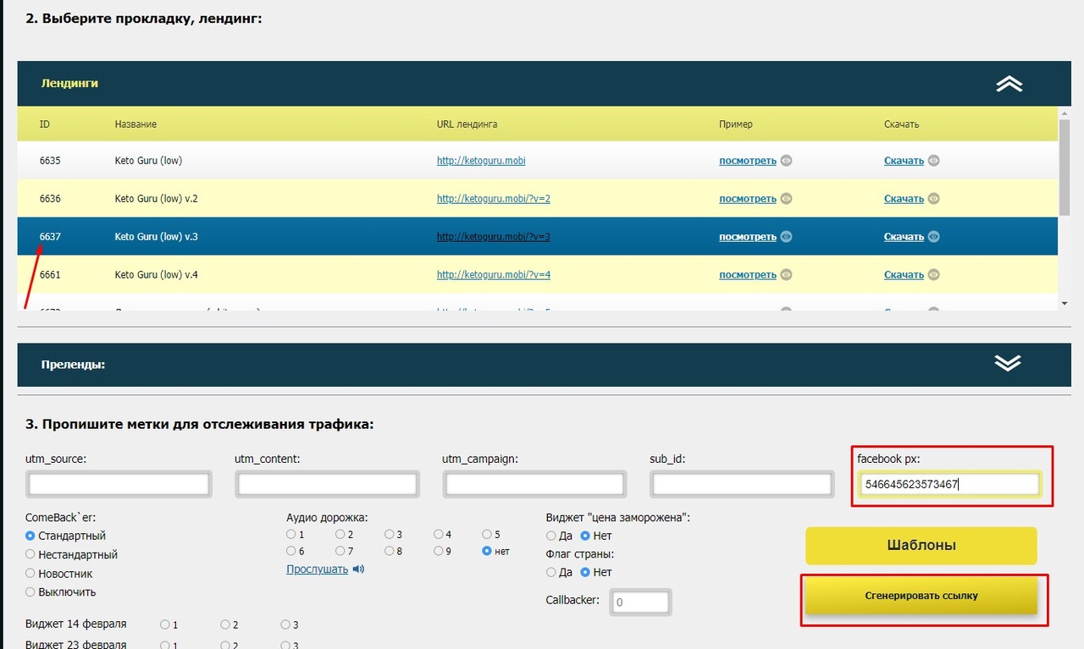Click the eye icon beside посмотреть in row 6637

coord(786,237)
